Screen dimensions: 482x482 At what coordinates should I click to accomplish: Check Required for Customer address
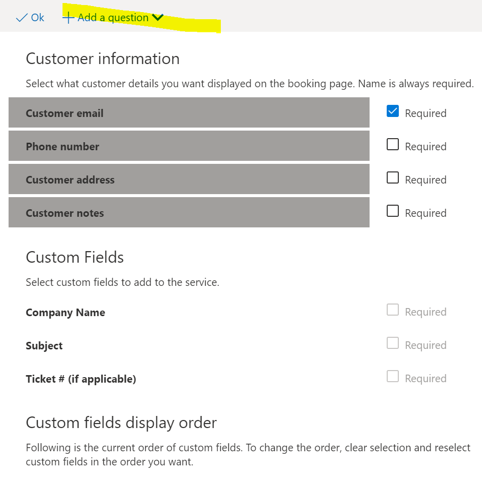tap(393, 177)
